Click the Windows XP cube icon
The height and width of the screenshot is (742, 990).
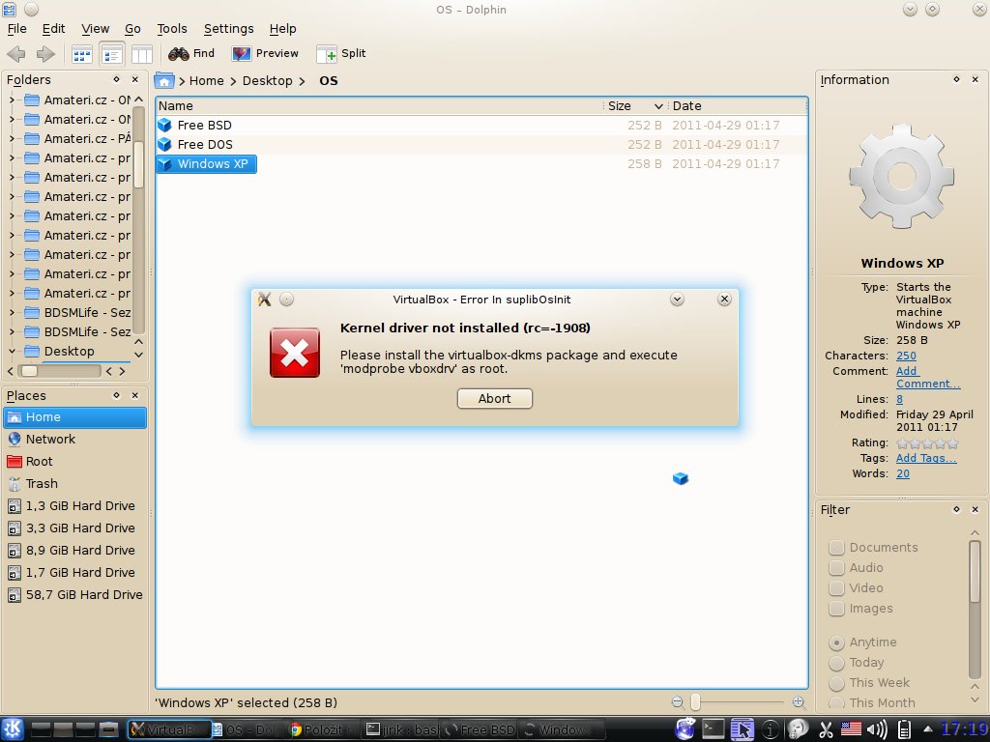pyautogui.click(x=164, y=164)
